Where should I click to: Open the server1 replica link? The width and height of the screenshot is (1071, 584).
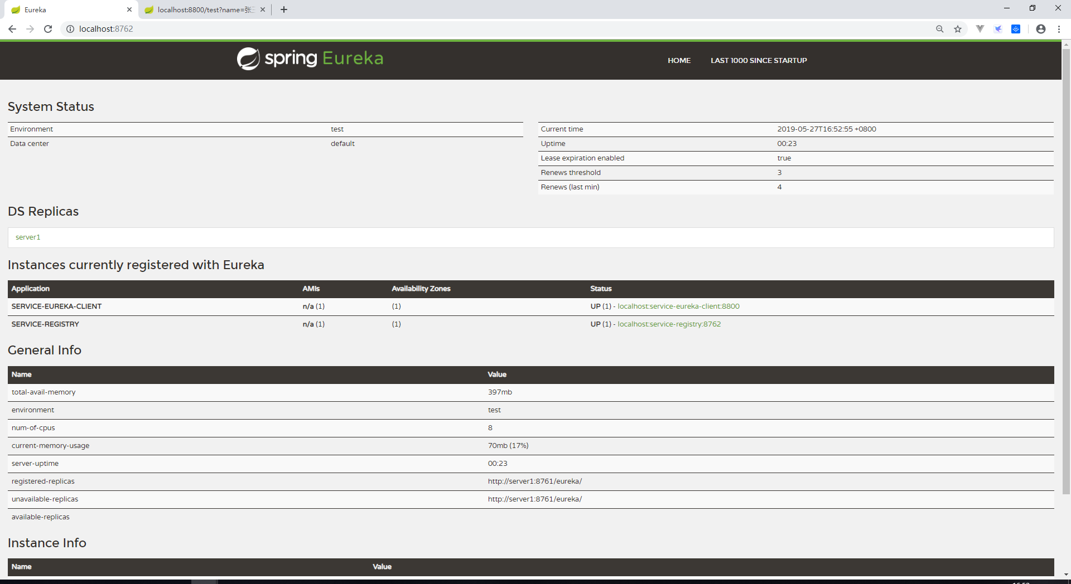28,237
